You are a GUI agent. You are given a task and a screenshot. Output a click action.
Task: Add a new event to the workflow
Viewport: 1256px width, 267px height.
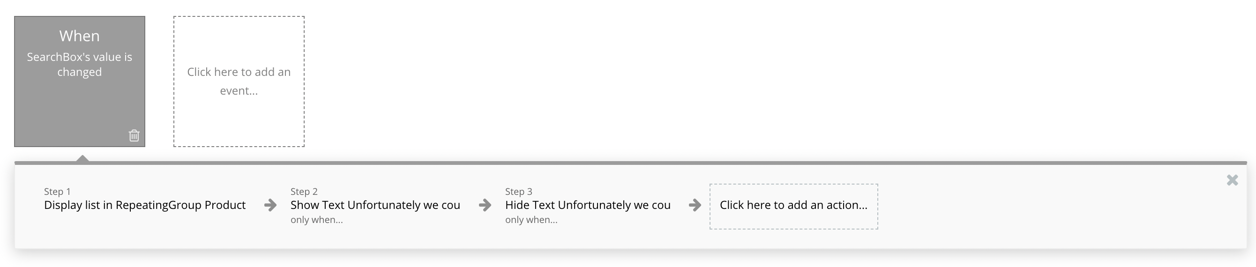click(x=239, y=82)
